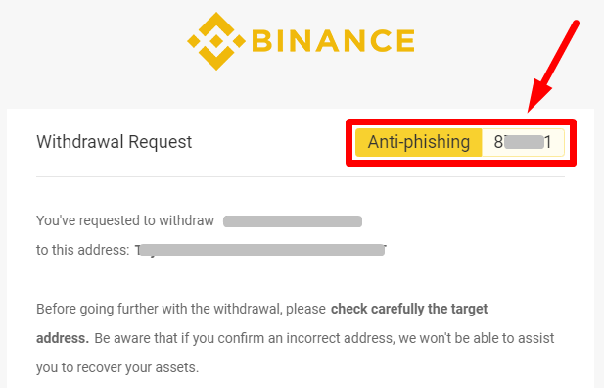Click "you to recover your assets." line
The width and height of the screenshot is (604, 388).
click(x=117, y=367)
